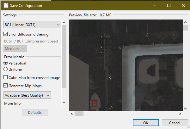Click settings panel scroll down arrow

[64, 102]
